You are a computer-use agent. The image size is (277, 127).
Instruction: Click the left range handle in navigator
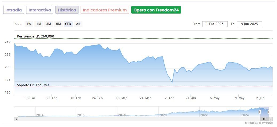click(260, 112)
